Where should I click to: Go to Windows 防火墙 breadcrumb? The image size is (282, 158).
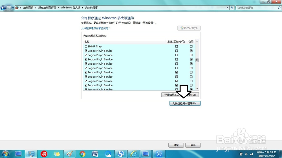coord(70,8)
